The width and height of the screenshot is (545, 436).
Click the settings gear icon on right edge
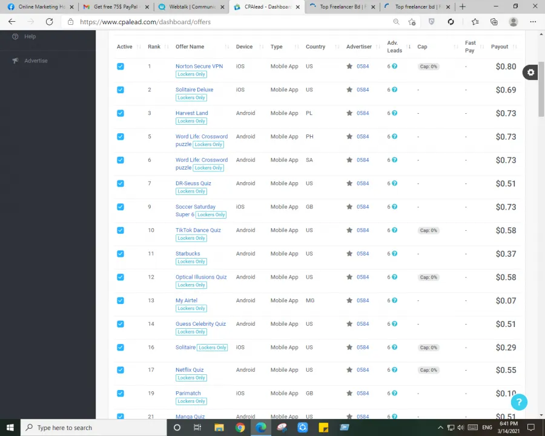[x=530, y=72]
